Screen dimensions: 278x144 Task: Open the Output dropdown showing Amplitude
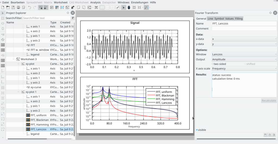pyautogui.click(x=244, y=59)
